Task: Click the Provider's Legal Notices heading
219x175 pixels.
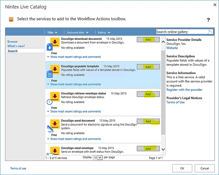Action: pos(184,98)
